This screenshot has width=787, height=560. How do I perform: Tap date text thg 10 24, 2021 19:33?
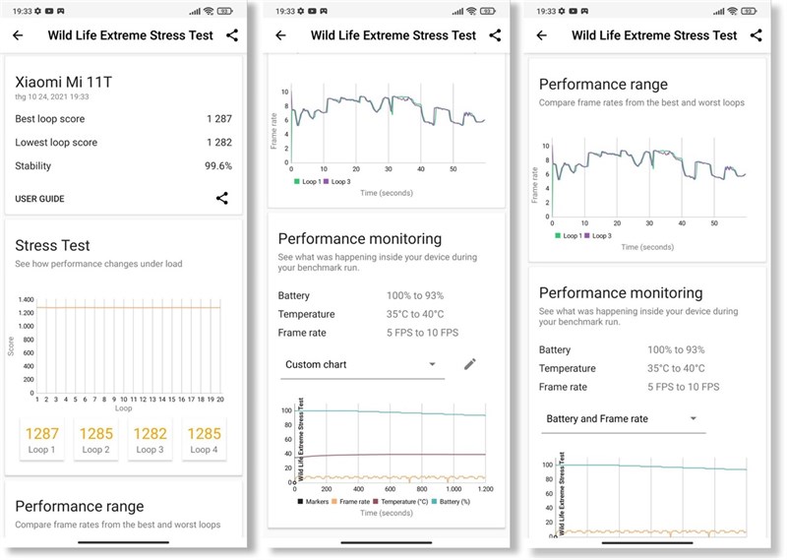(52, 96)
